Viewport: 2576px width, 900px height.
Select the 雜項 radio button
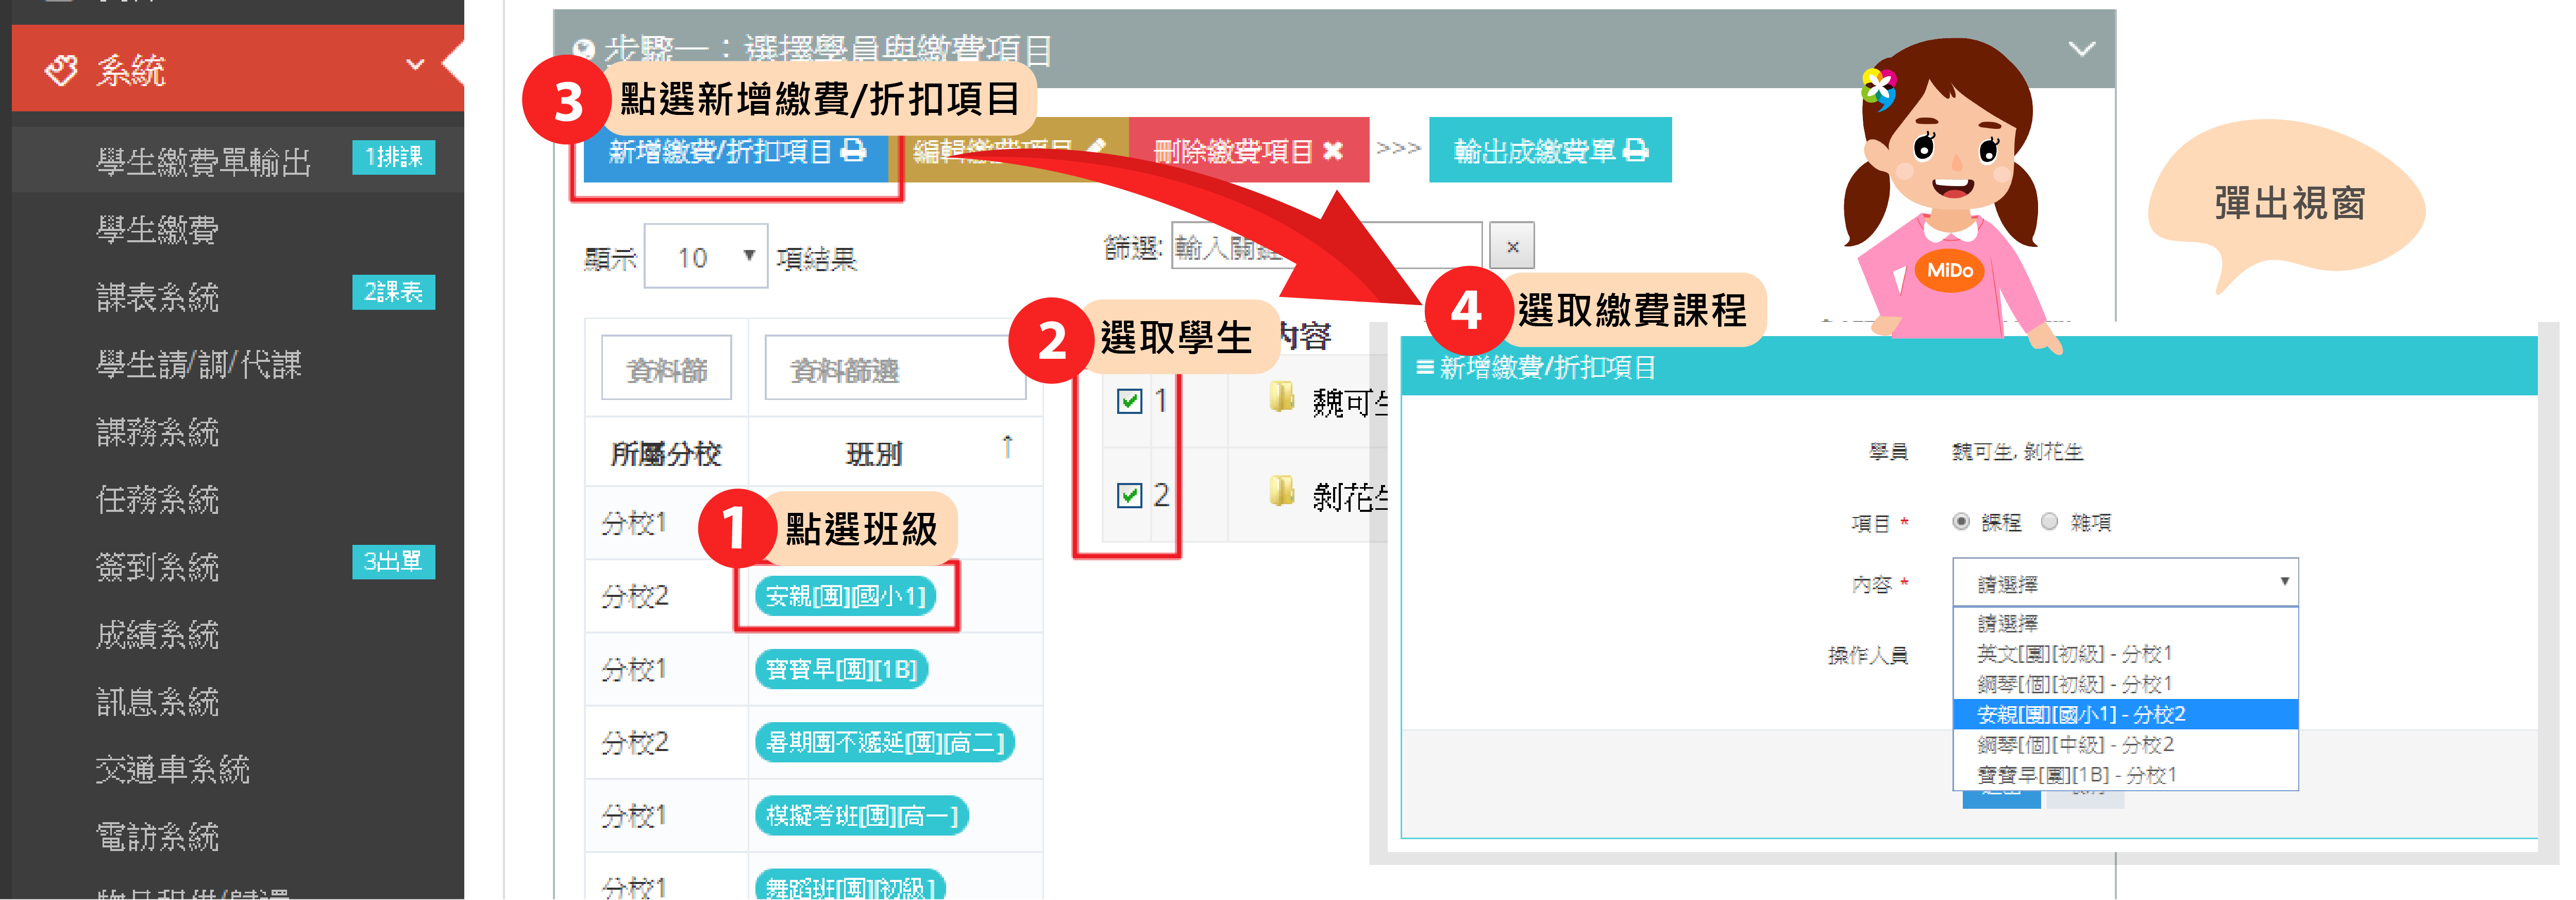pos(2049,522)
